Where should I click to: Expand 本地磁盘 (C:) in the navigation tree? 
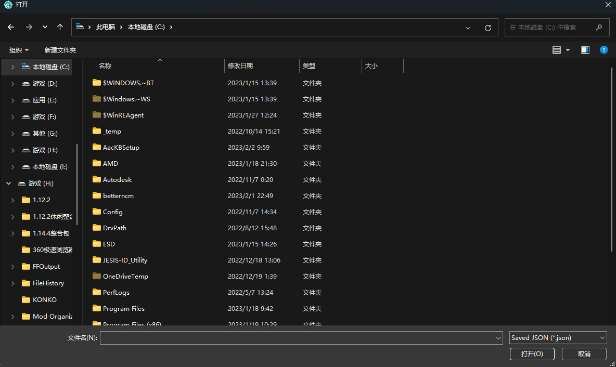(x=12, y=67)
